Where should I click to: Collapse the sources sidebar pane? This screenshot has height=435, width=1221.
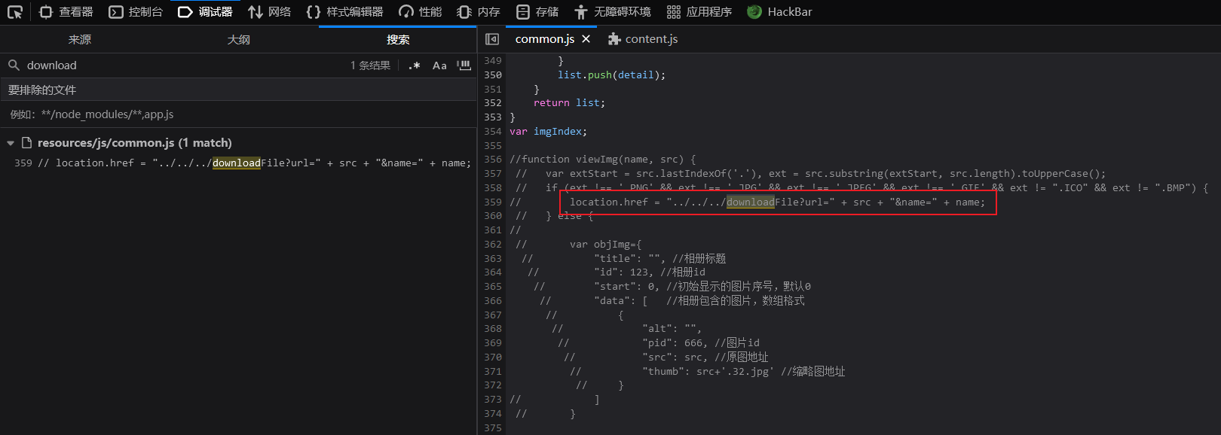pos(492,39)
